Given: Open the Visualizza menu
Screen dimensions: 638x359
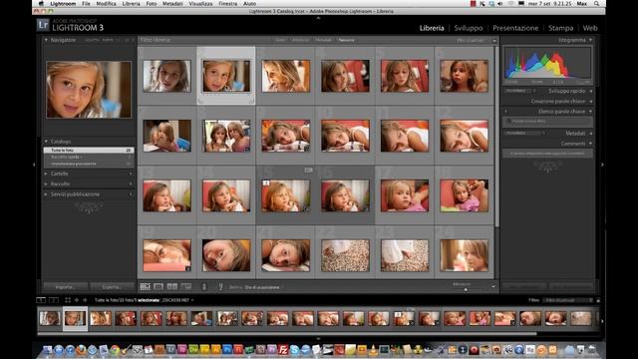Looking at the screenshot, I should click(200, 3).
